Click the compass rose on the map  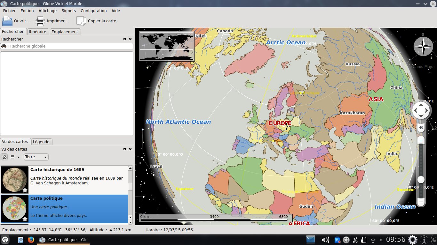(423, 47)
